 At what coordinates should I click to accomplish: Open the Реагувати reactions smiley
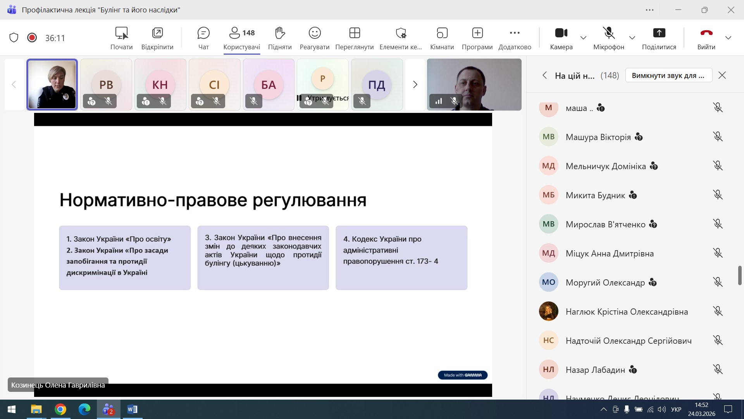point(314,33)
